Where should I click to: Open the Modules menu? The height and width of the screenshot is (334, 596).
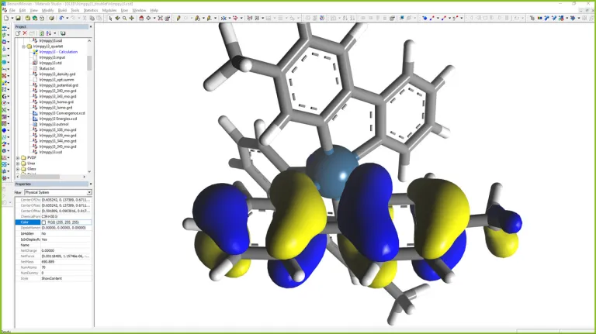click(x=109, y=10)
